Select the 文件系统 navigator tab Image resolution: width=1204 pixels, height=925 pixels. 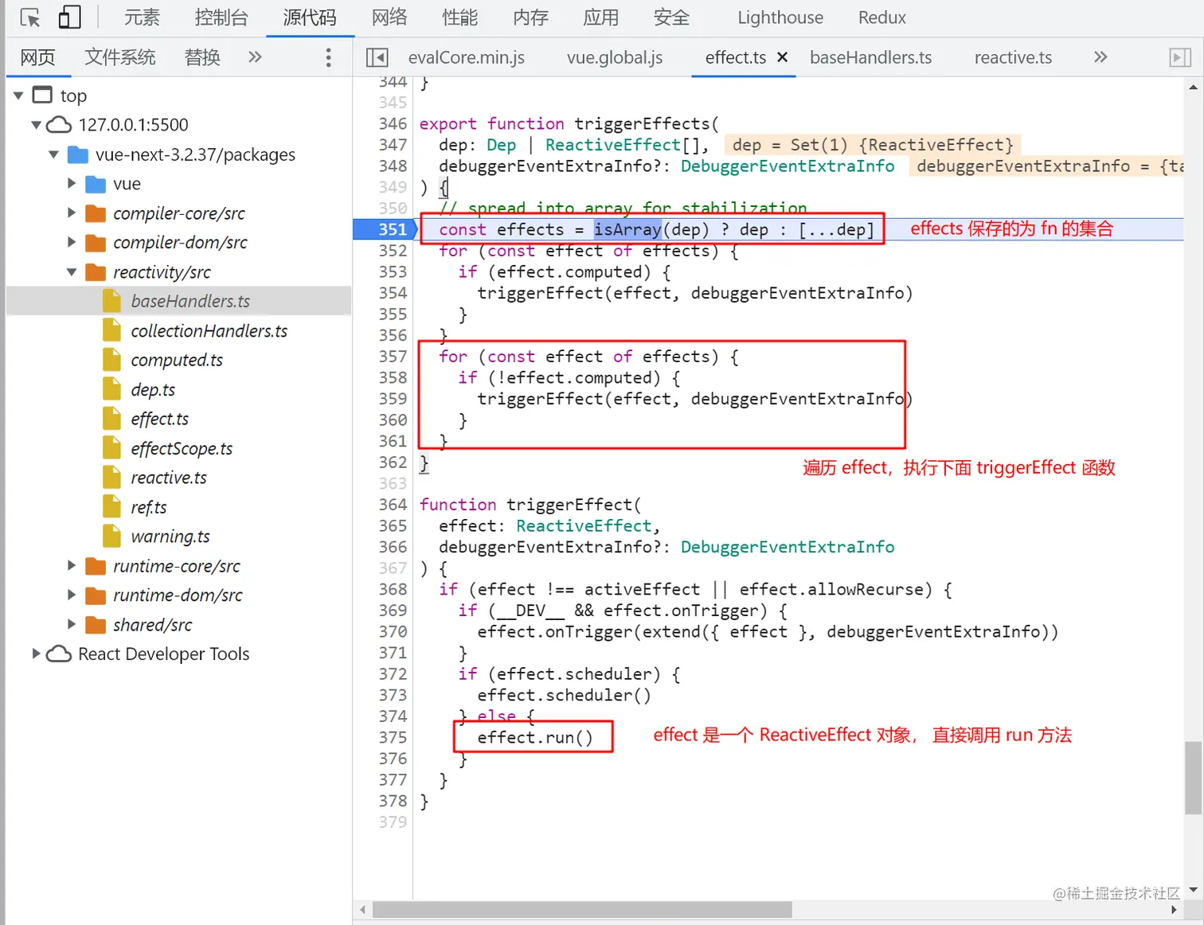[120, 57]
